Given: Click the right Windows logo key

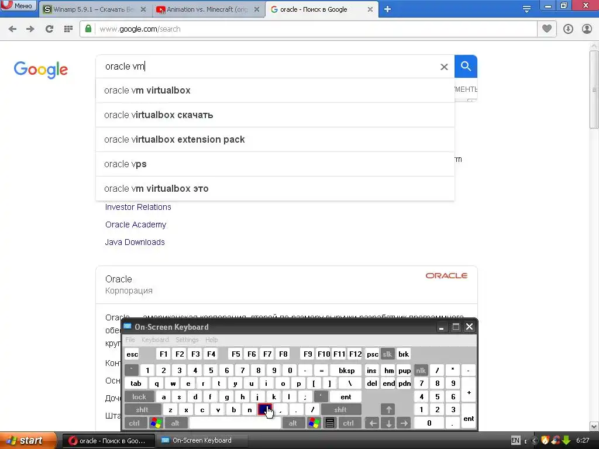Looking at the screenshot, I should (x=314, y=423).
